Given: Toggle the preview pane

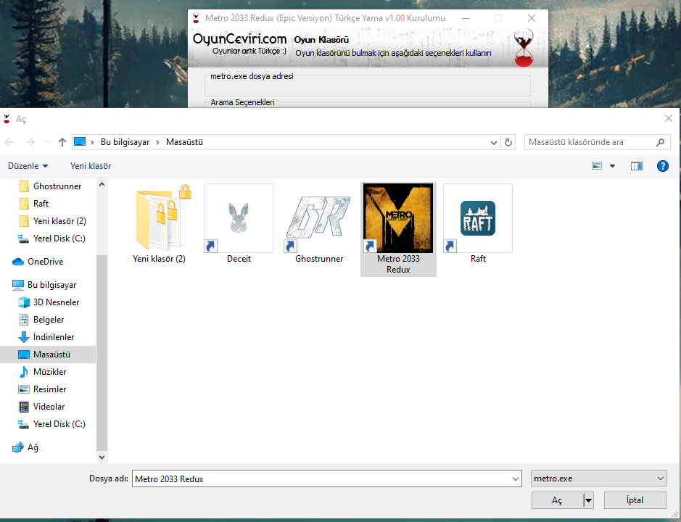Looking at the screenshot, I should (637, 166).
